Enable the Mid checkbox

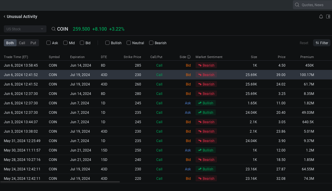click(65, 43)
